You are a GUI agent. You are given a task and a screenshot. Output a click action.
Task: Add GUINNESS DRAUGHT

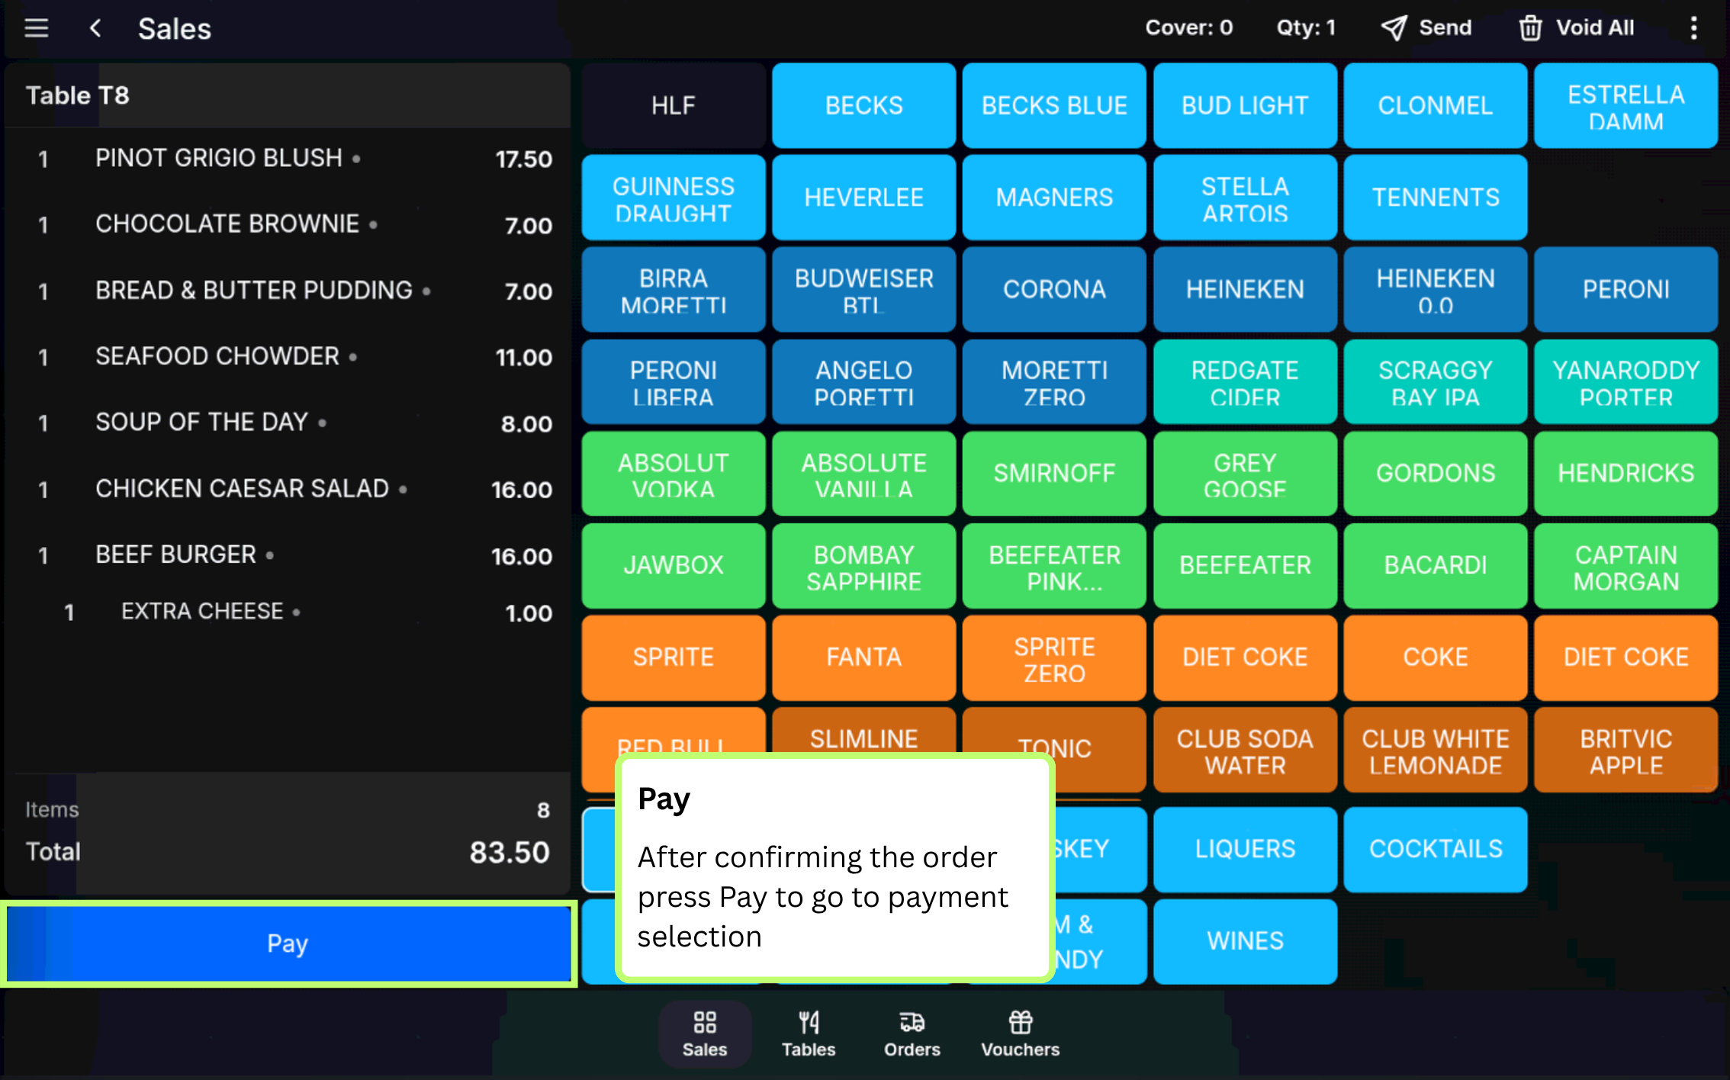[x=674, y=198]
